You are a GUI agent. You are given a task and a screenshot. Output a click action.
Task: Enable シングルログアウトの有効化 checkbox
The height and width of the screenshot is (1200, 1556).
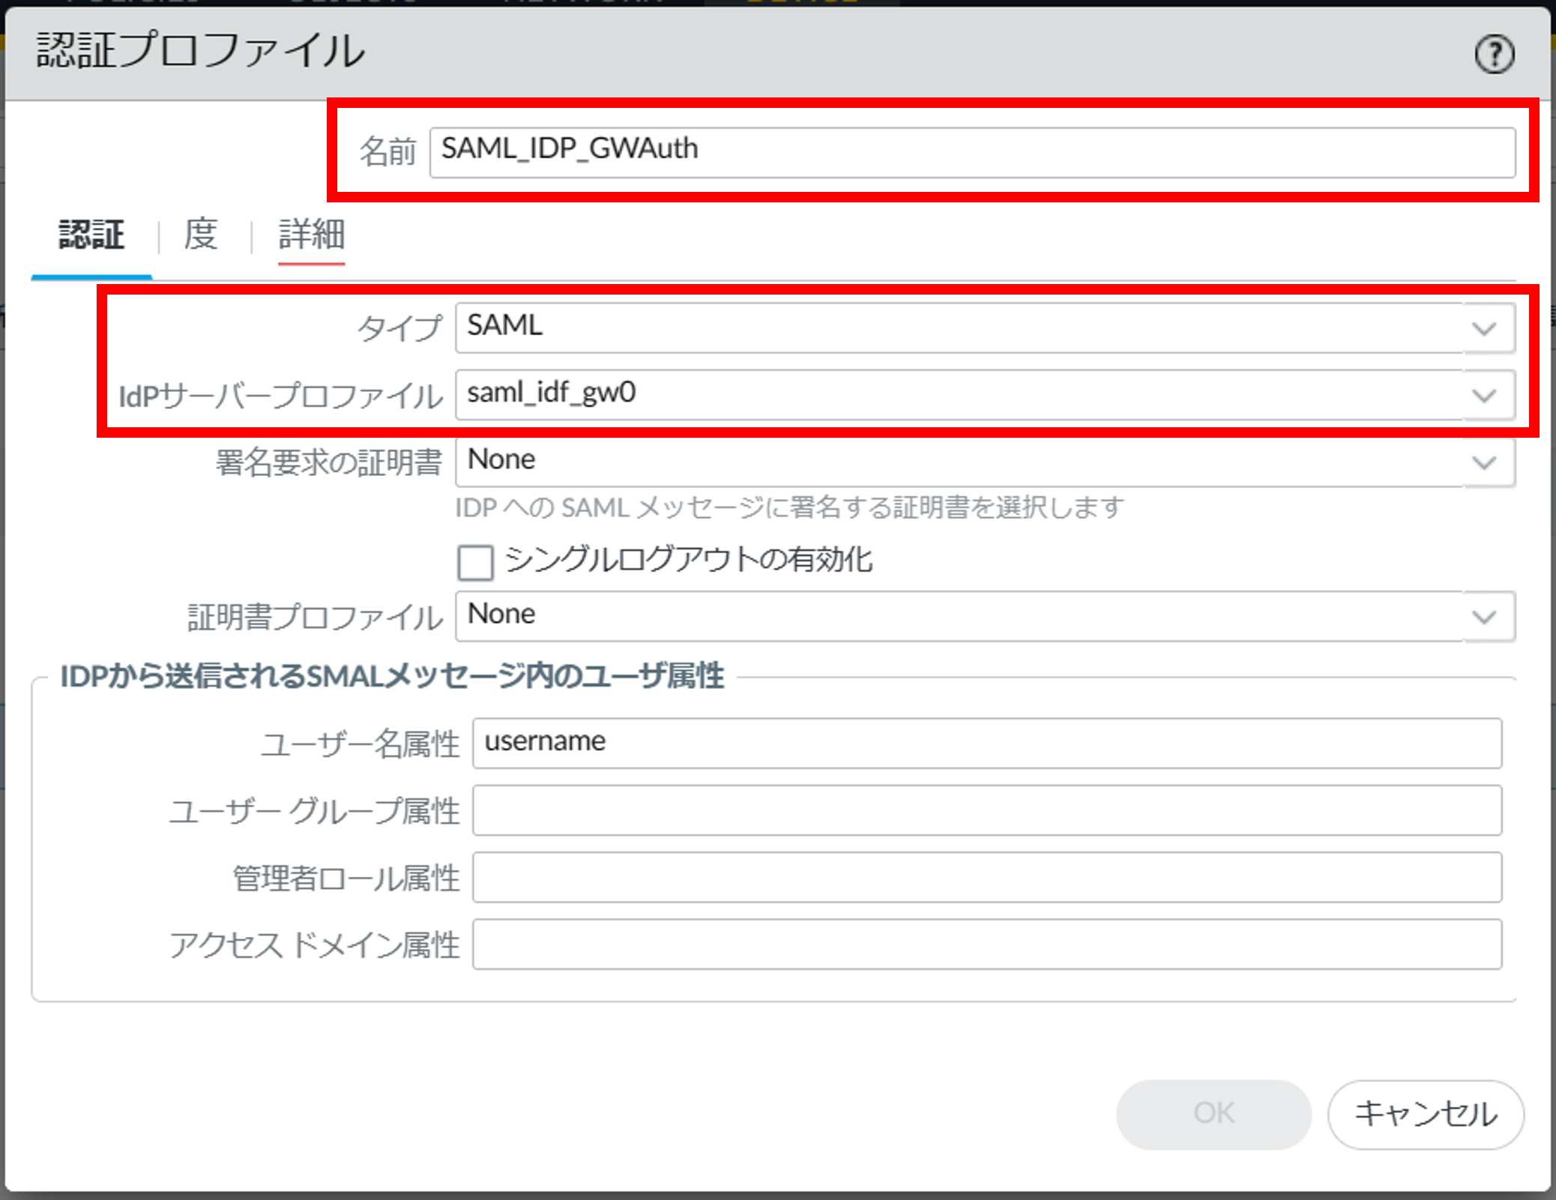(x=475, y=562)
